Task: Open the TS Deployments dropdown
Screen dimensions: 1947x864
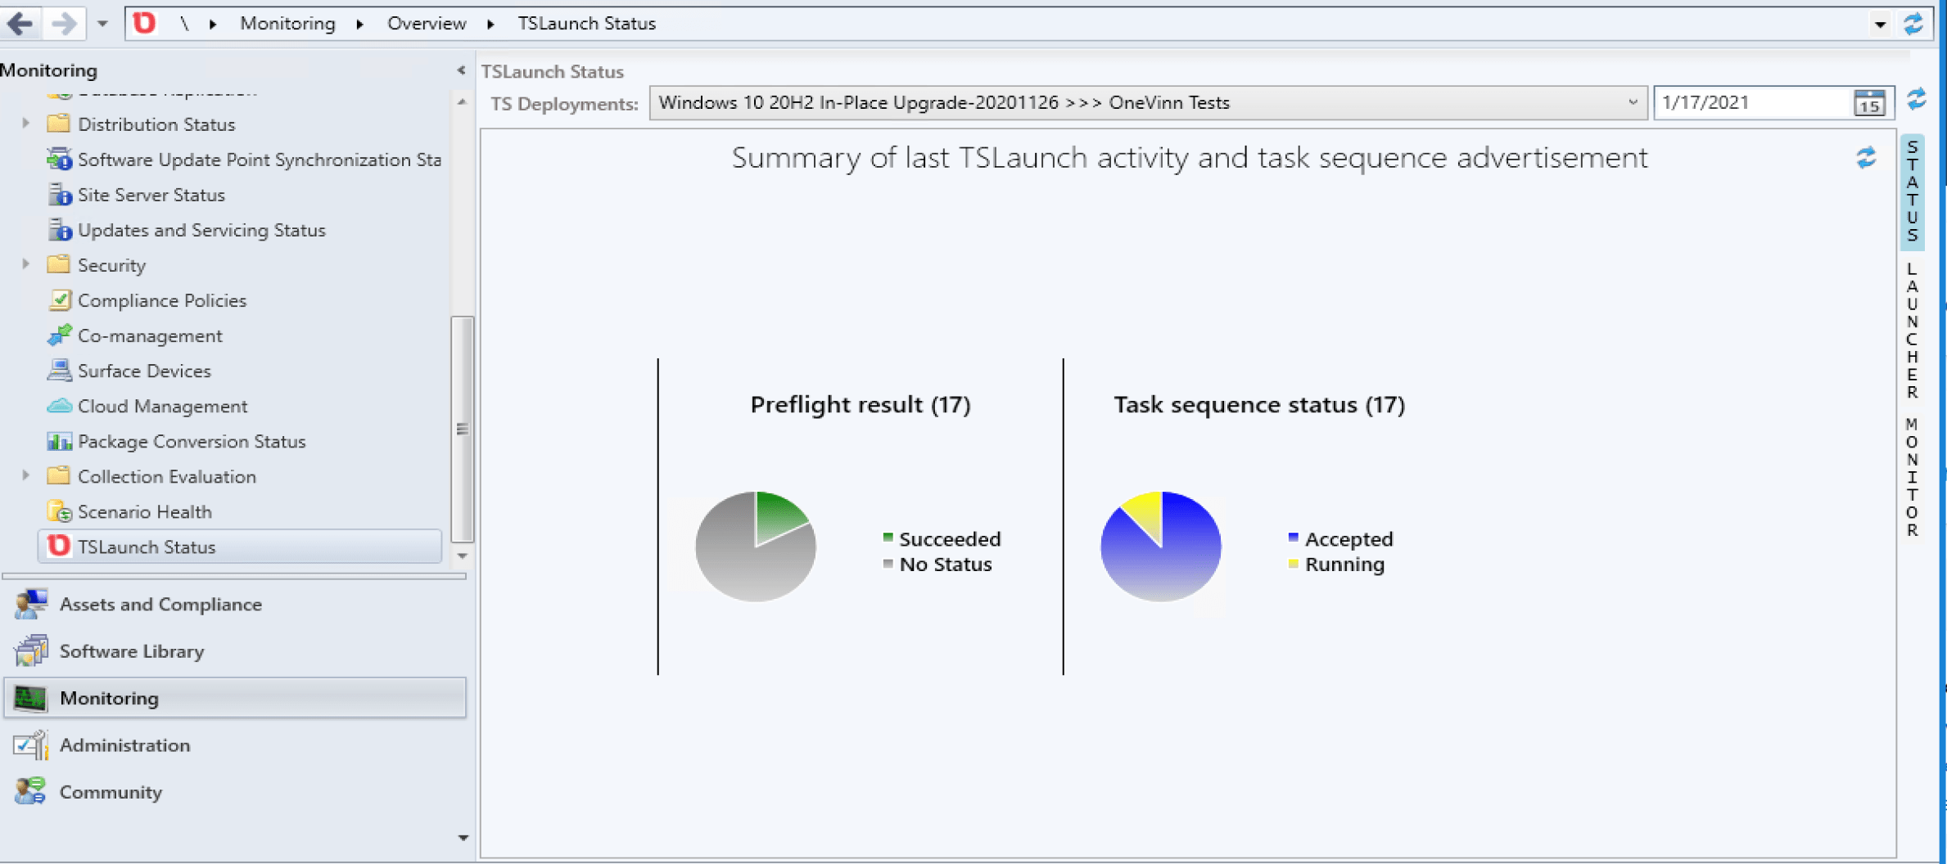Action: point(1632,103)
